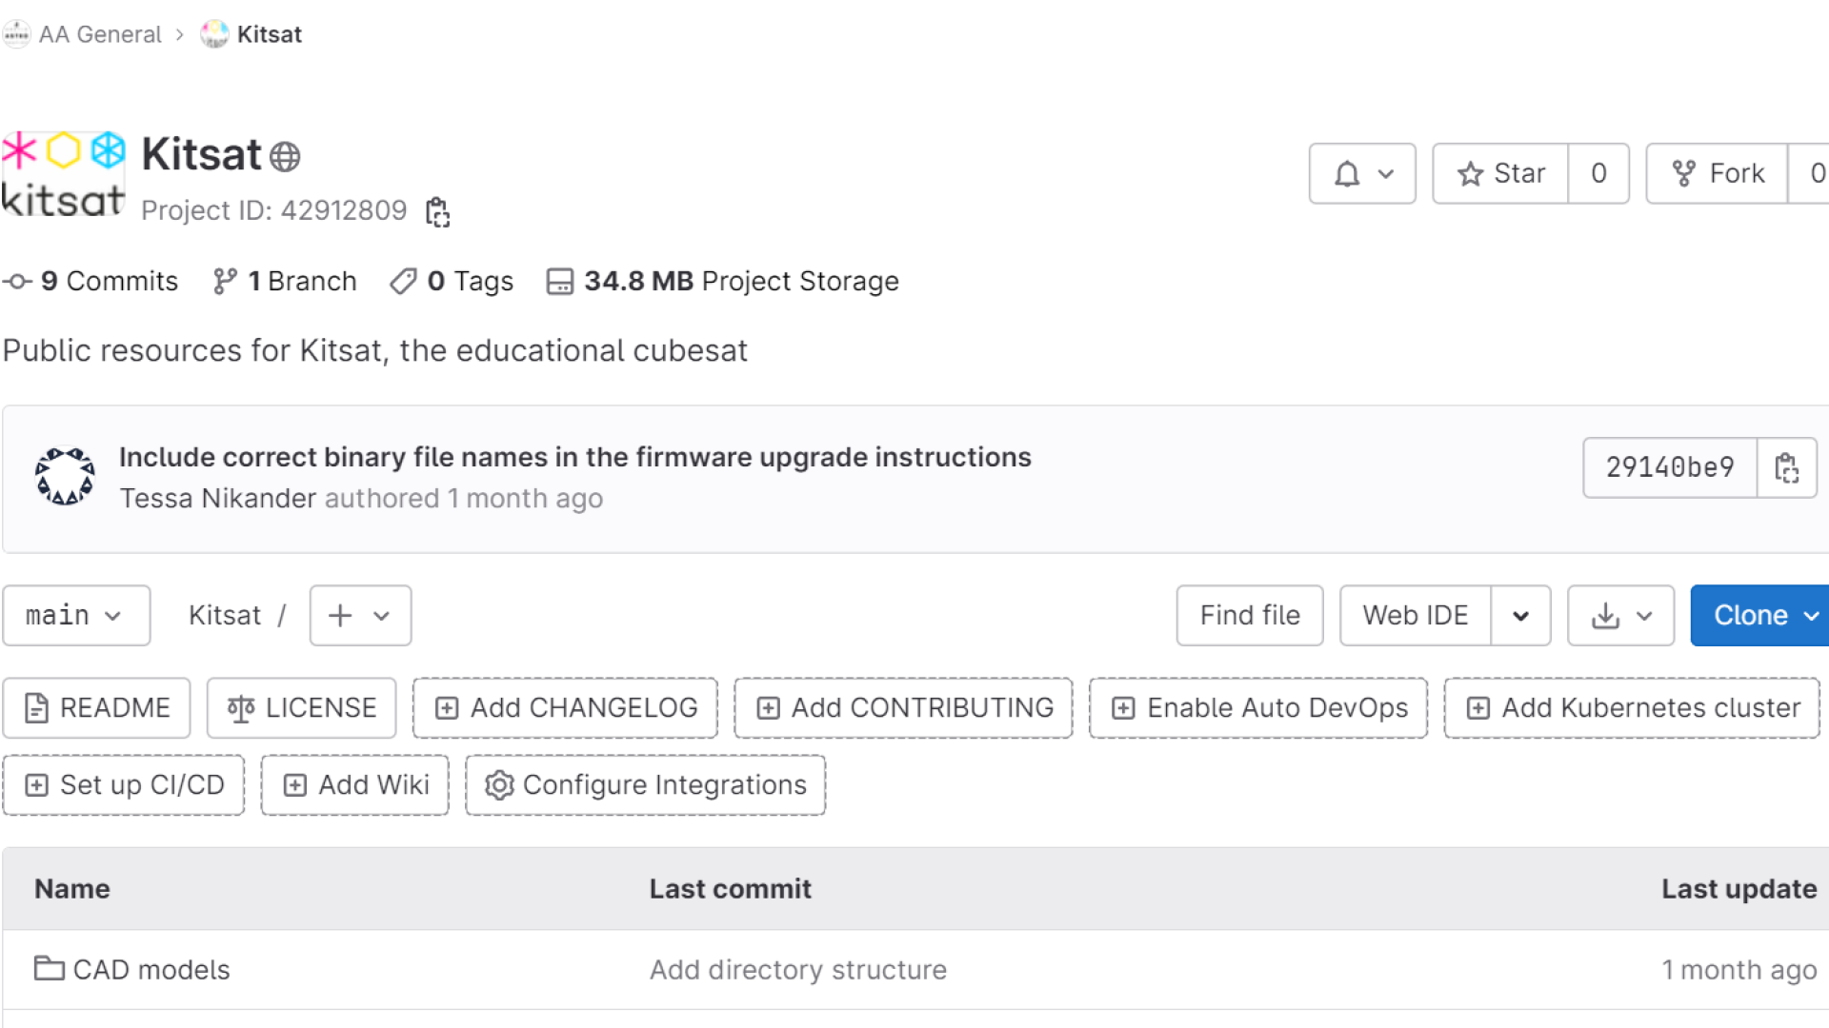Image resolution: width=1829 pixels, height=1028 pixels.
Task: Expand the Web IDE dropdown arrow
Action: 1521,615
